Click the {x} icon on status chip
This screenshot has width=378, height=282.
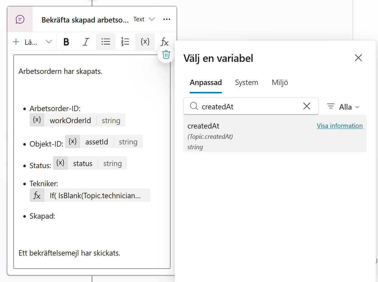(61, 163)
